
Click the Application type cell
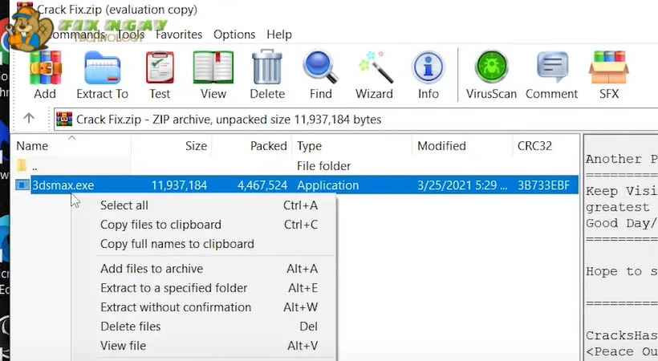327,185
